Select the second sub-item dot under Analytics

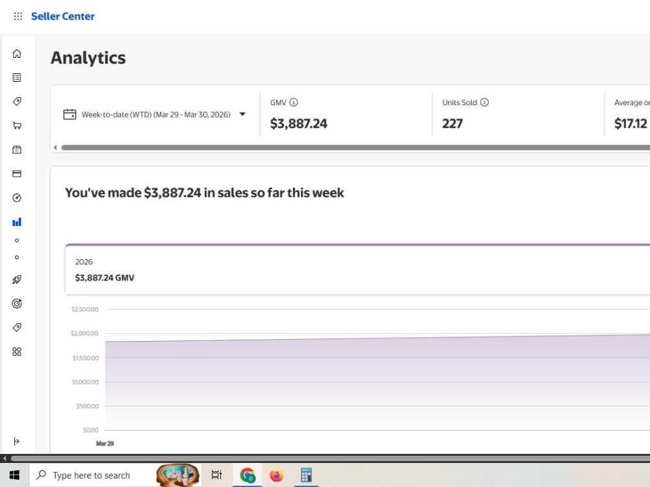pos(17,257)
